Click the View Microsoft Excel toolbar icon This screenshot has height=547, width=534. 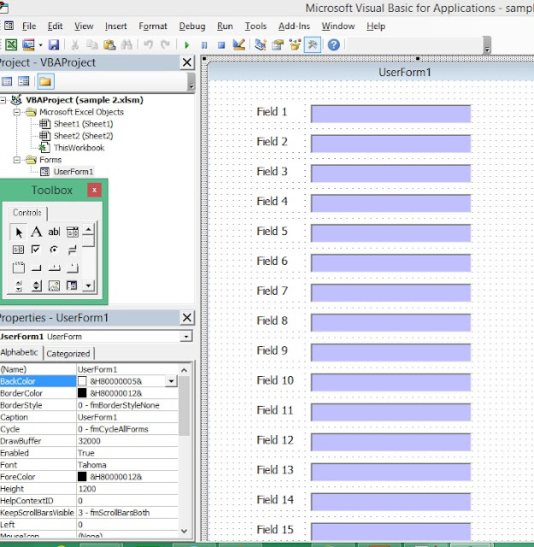pos(11,44)
